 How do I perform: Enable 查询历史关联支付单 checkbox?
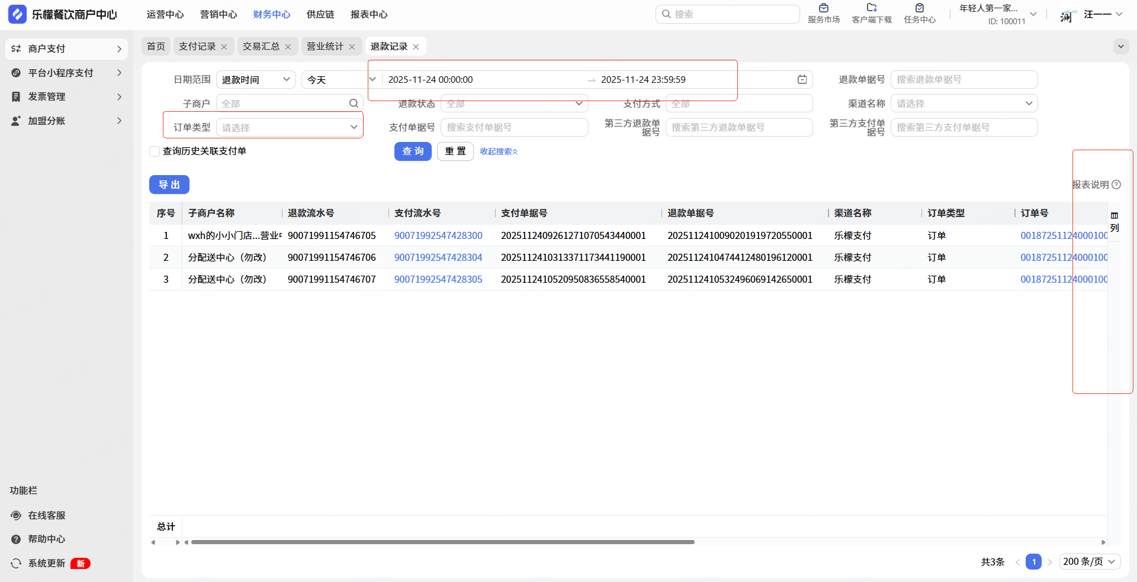point(155,151)
